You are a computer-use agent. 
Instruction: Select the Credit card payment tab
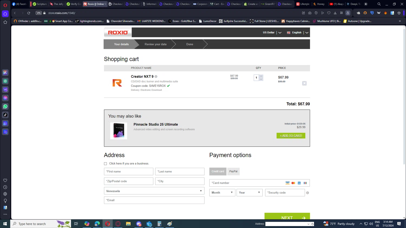tap(218, 171)
